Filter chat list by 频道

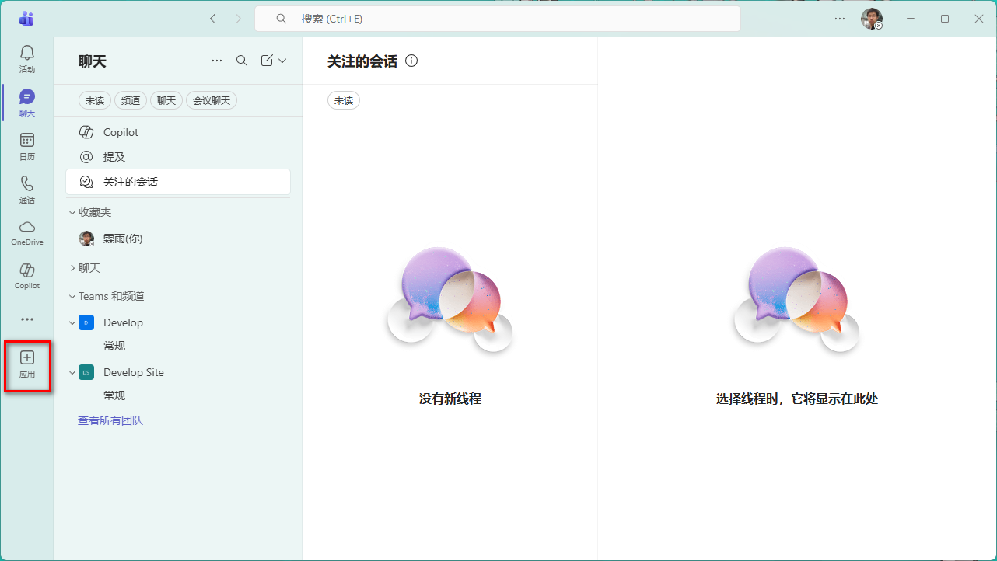131,100
